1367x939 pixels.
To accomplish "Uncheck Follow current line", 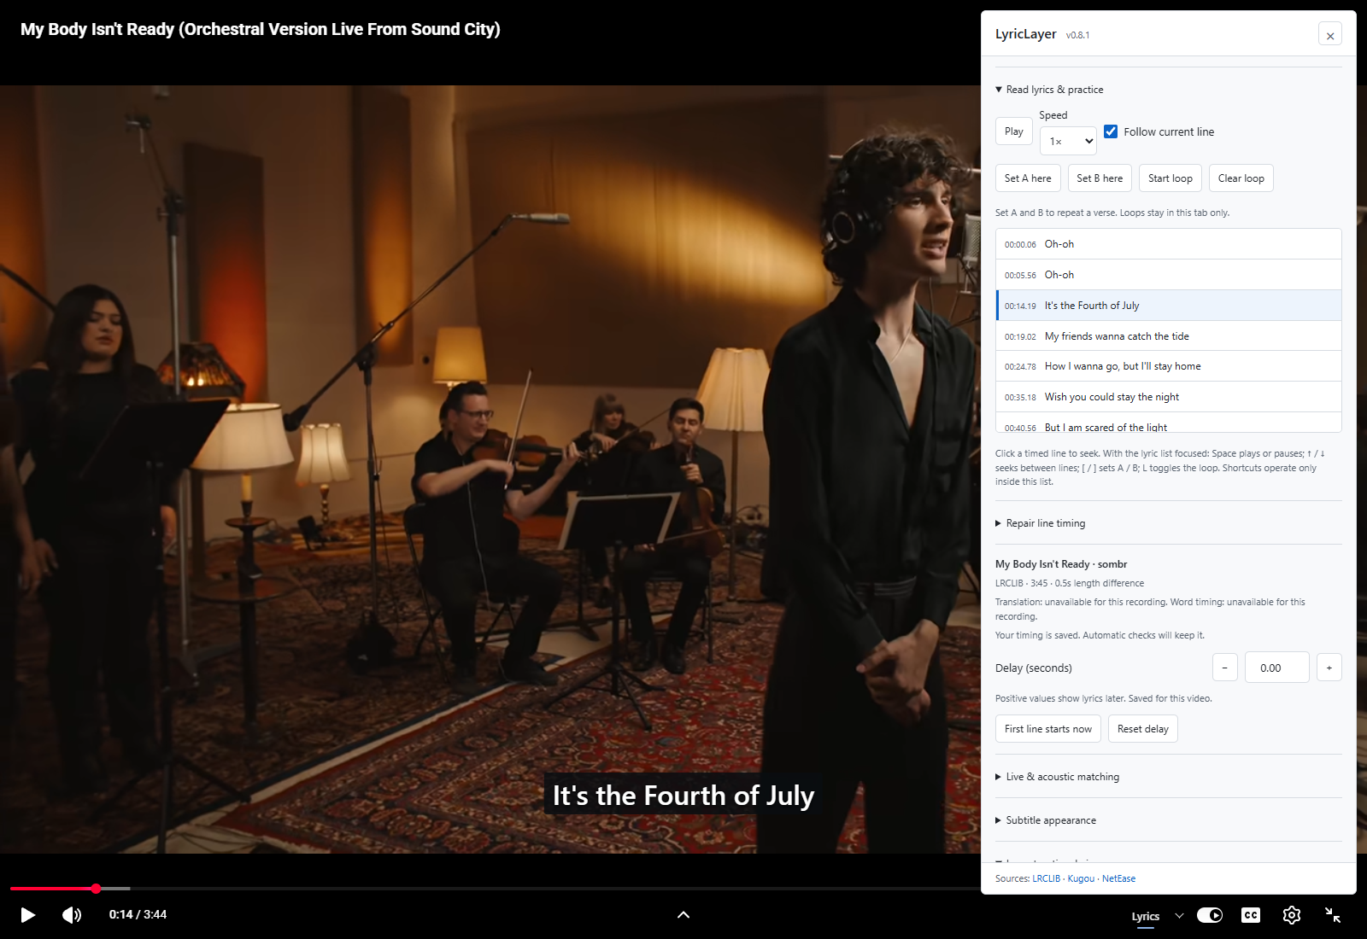I will (1111, 131).
